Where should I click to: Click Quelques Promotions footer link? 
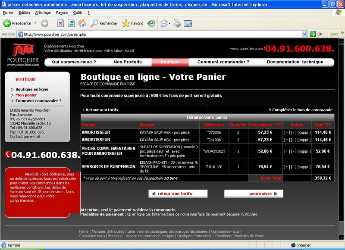point(194,236)
